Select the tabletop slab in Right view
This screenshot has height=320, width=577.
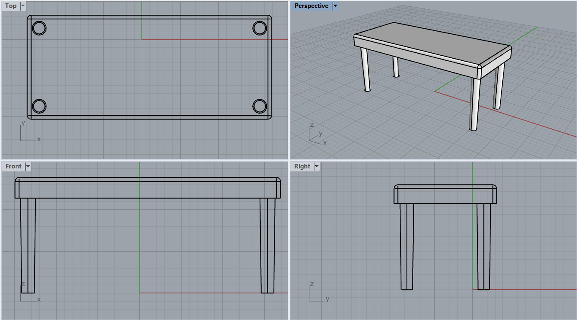tap(445, 194)
